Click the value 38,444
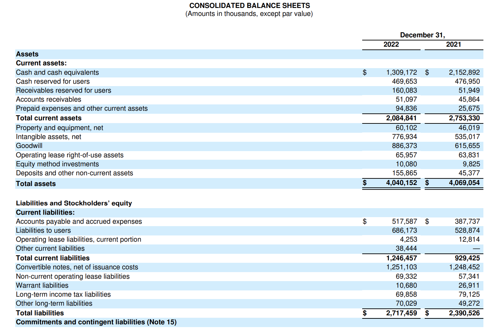 pos(406,248)
